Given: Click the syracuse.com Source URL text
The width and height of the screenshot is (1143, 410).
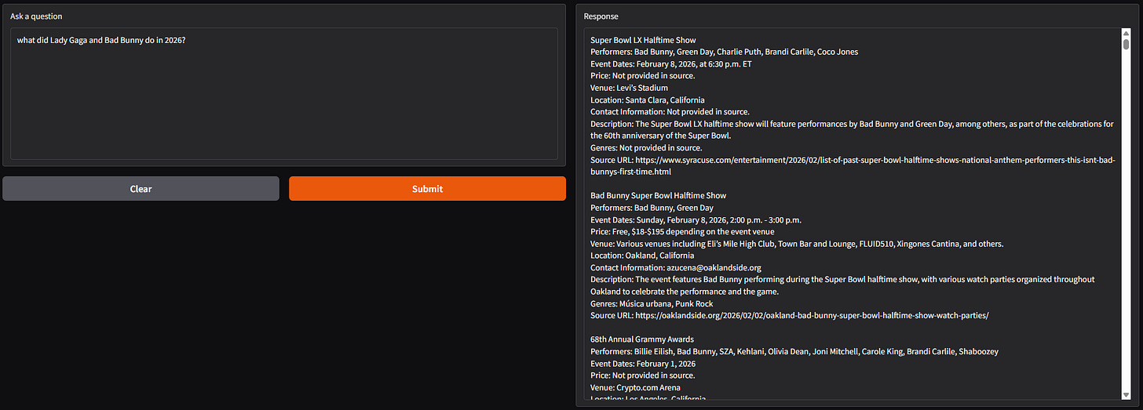Looking at the screenshot, I should [x=853, y=165].
